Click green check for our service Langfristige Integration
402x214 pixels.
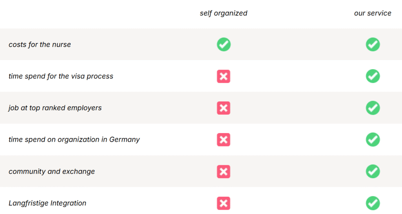(x=373, y=203)
